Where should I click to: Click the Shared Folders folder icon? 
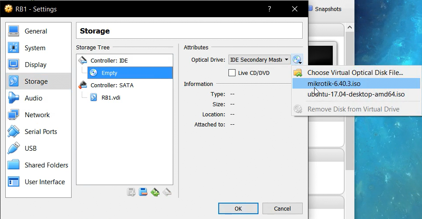tap(13, 164)
